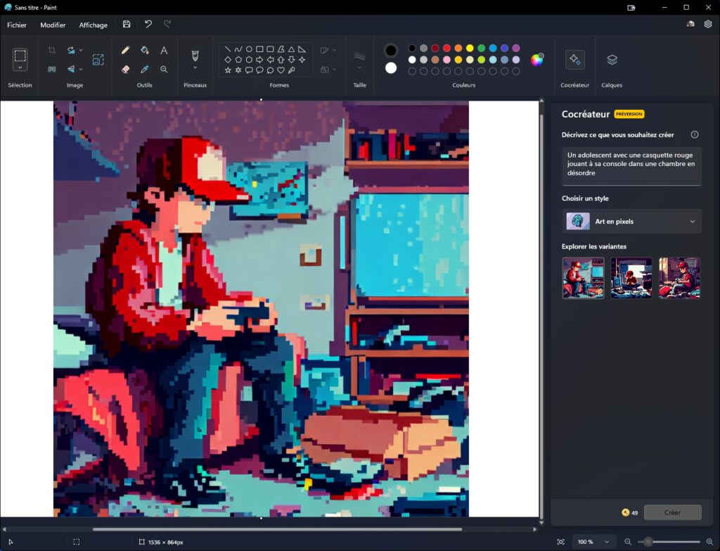Select the Line shape

228,49
